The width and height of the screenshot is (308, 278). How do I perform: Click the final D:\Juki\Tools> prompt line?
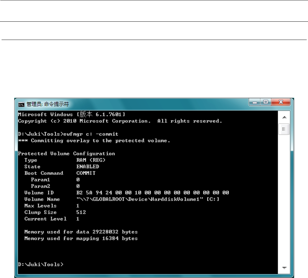[41, 264]
